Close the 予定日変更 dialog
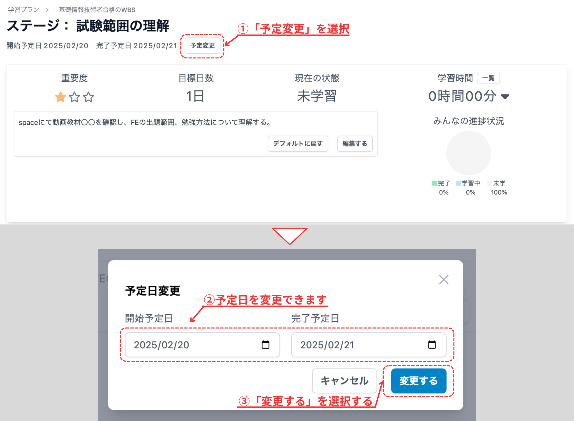 click(444, 280)
